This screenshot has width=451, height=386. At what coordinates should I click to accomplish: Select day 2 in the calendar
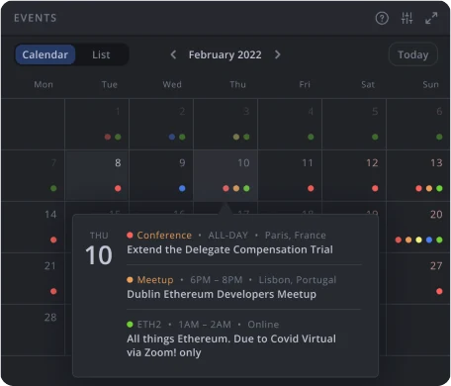tap(161, 124)
